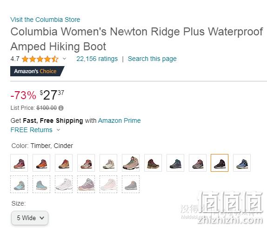
Task: Open the Amazon Prime link
Action: coord(120,121)
